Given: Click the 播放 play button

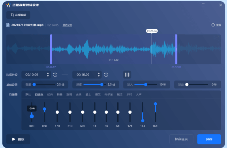Looking at the screenshot, I should [x=18, y=139].
